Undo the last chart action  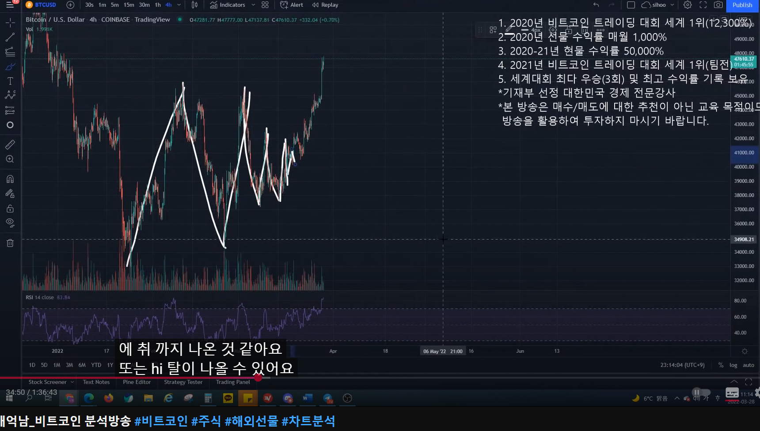596,5
